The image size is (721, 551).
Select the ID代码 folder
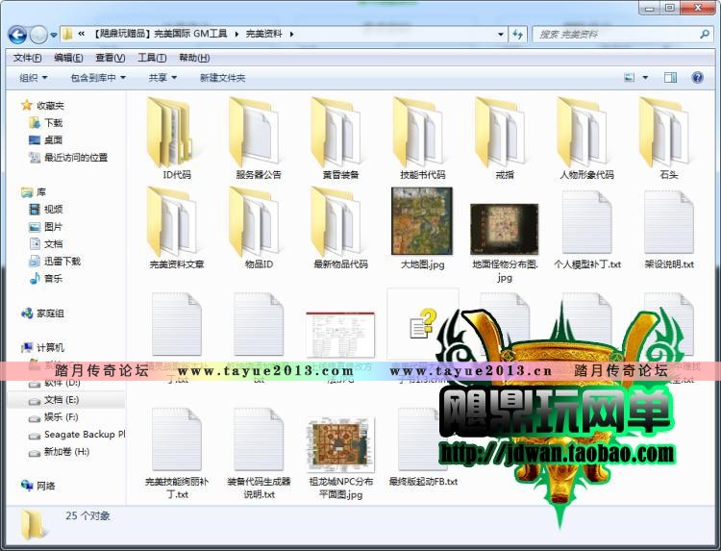(177, 138)
